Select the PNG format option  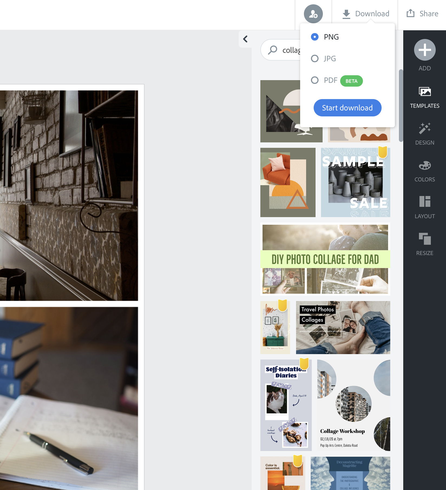[x=315, y=37]
